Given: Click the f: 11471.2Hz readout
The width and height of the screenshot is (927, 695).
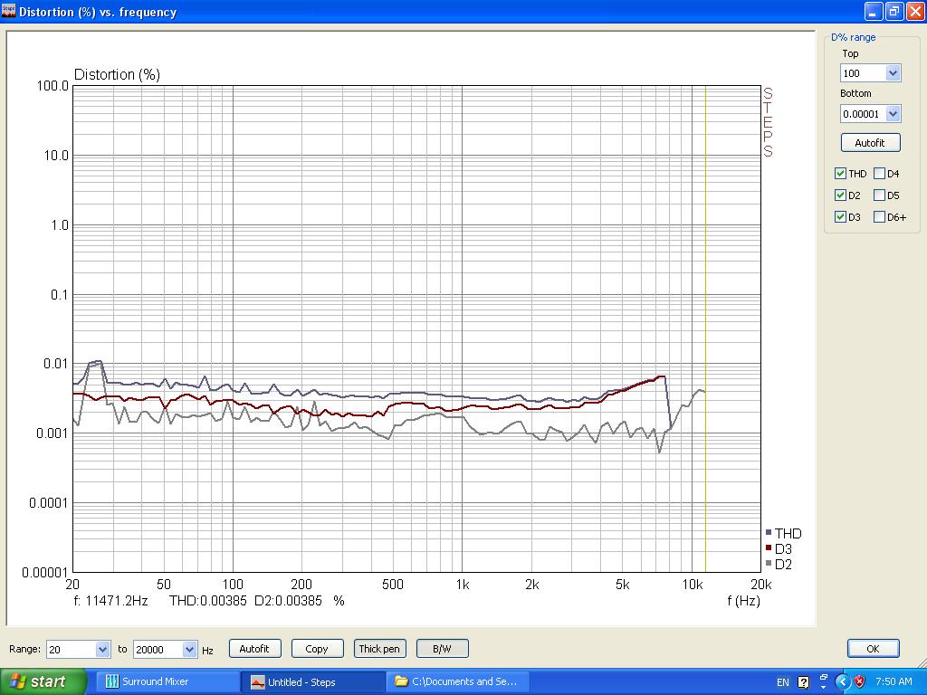Looking at the screenshot, I should pos(110,601).
